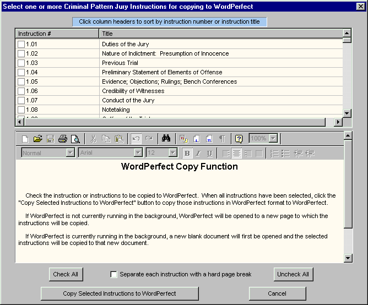Click the Cancel button

[x=277, y=293]
